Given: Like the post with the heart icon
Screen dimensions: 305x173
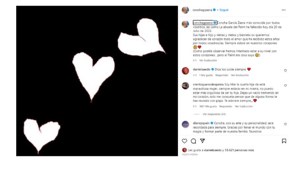Looking at the screenshot, I should (x=184, y=141).
